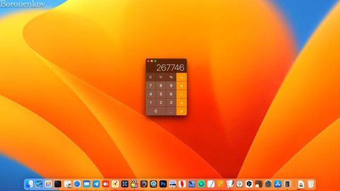Open the dark globe app in Dock
The height and width of the screenshot is (191, 340).
pyautogui.click(x=268, y=184)
